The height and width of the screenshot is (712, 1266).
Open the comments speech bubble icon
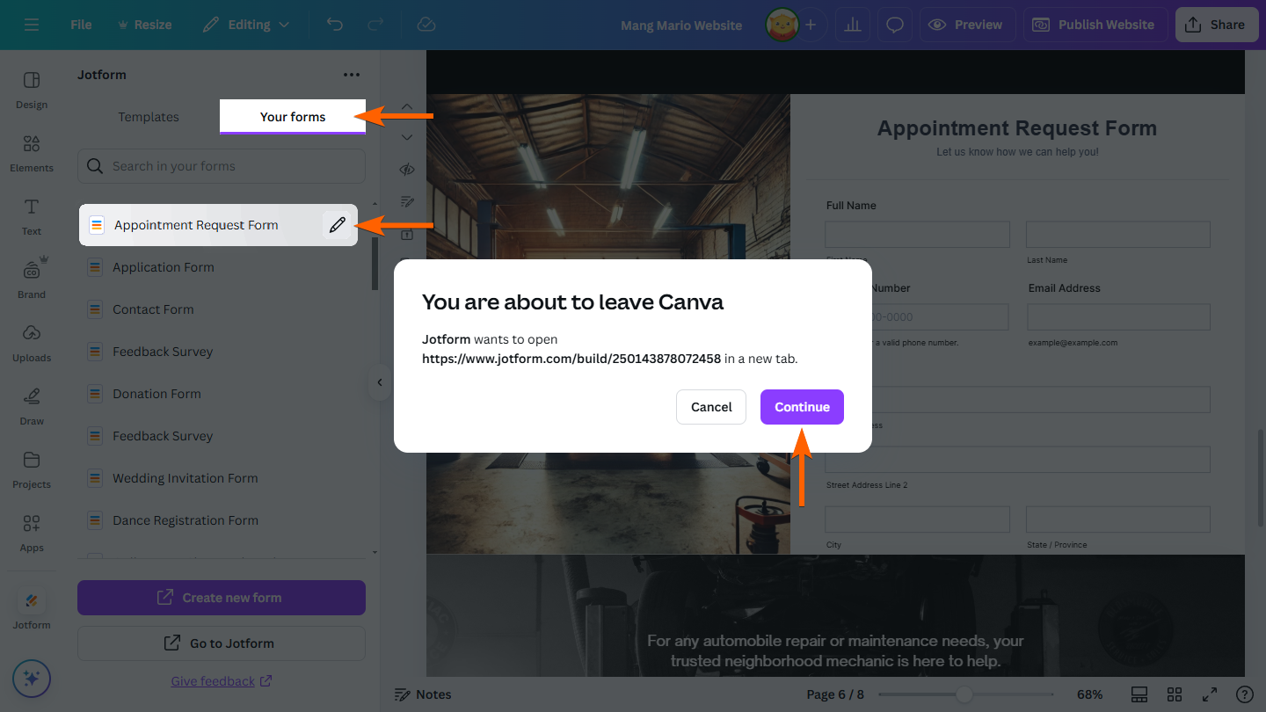(x=895, y=25)
